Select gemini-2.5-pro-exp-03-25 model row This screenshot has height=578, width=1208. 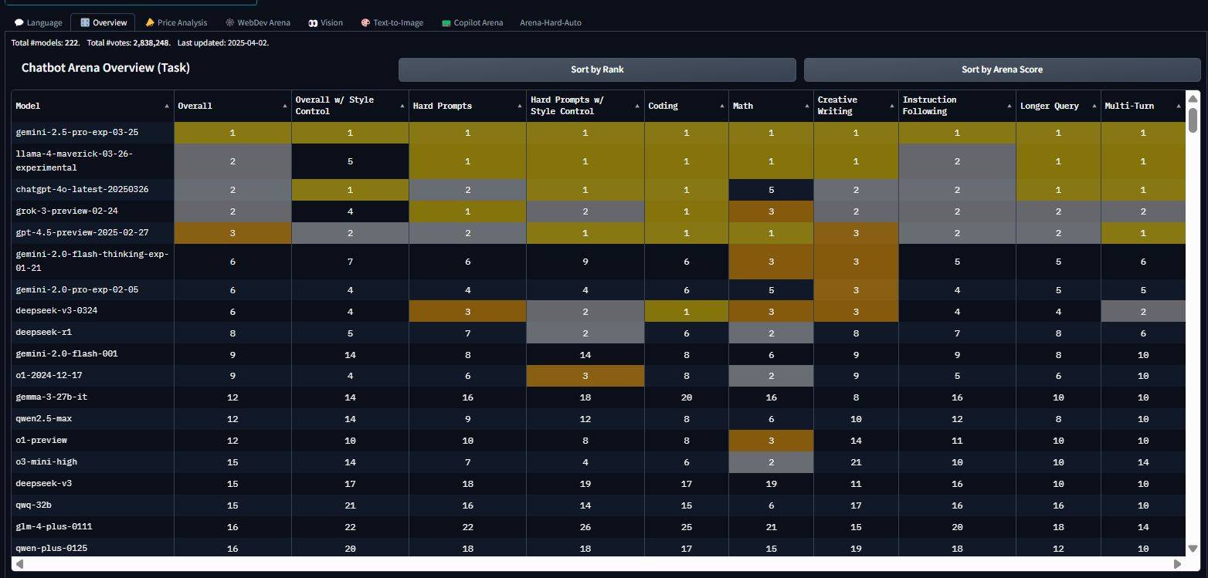(x=599, y=133)
